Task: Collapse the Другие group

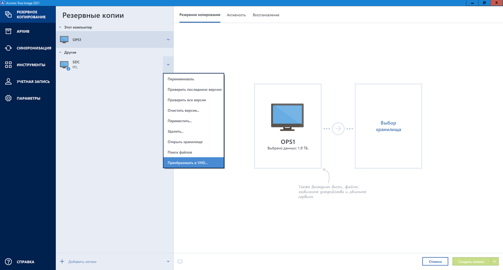Action: [60, 52]
